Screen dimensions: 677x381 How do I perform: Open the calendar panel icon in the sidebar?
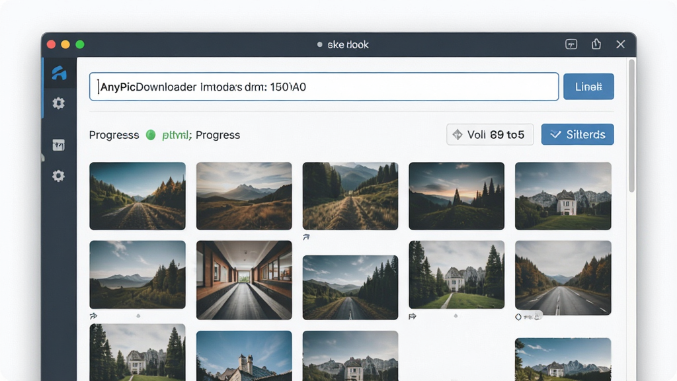click(59, 145)
